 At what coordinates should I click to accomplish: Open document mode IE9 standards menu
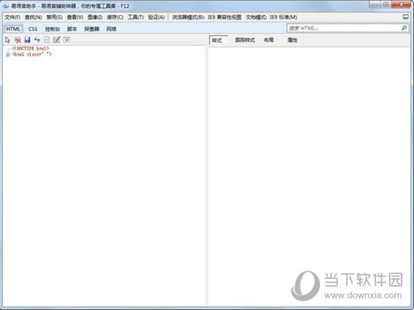click(x=272, y=17)
